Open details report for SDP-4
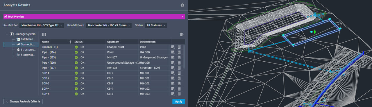 coord(179,88)
